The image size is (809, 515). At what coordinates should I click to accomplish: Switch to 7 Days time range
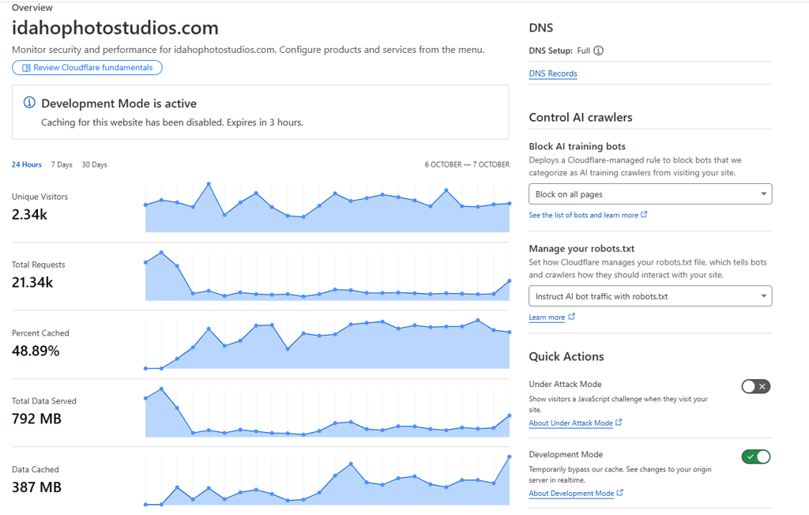[x=62, y=164]
